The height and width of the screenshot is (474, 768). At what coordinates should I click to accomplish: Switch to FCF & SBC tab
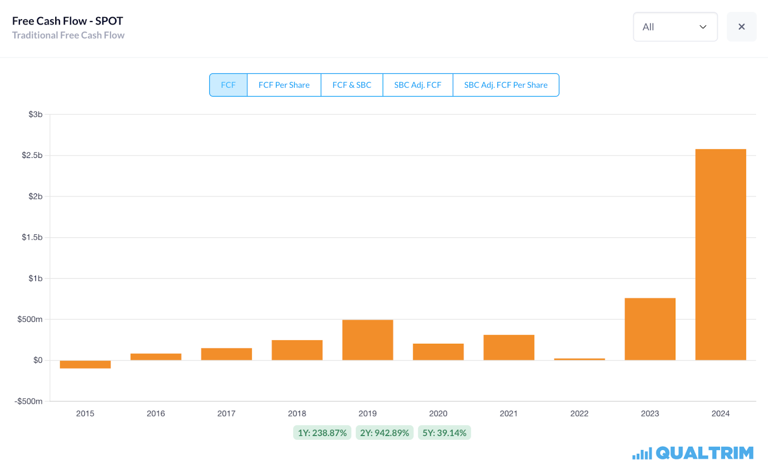coord(351,85)
